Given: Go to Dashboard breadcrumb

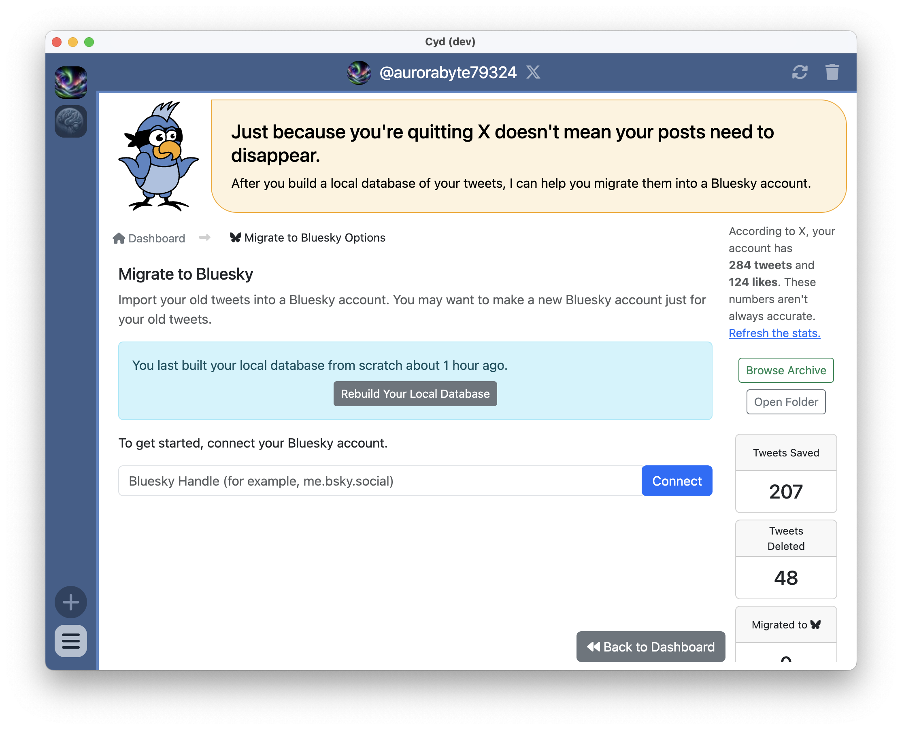Looking at the screenshot, I should coord(157,238).
